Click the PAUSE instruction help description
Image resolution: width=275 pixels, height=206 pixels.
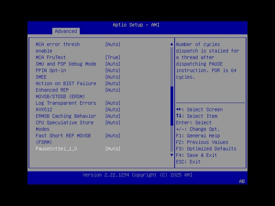click(208, 61)
